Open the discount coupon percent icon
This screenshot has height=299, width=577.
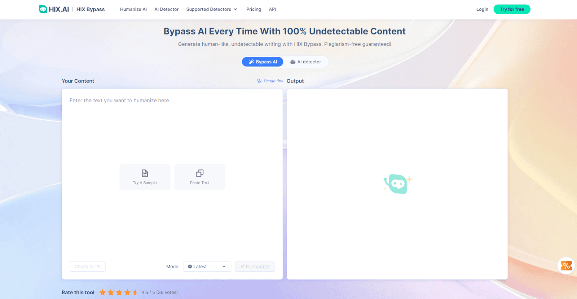[566, 266]
